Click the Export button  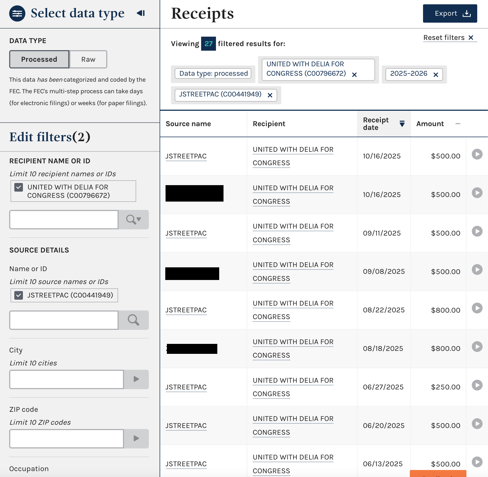click(450, 13)
